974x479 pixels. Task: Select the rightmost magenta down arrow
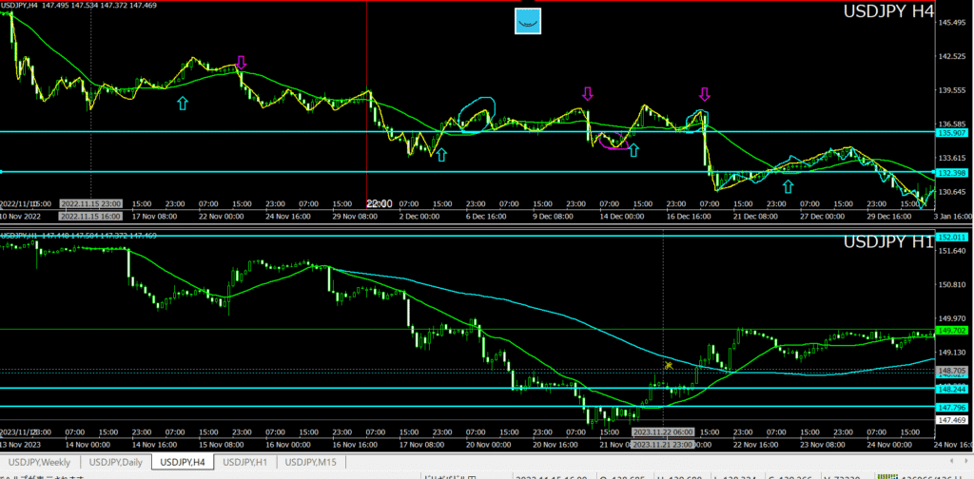[705, 93]
